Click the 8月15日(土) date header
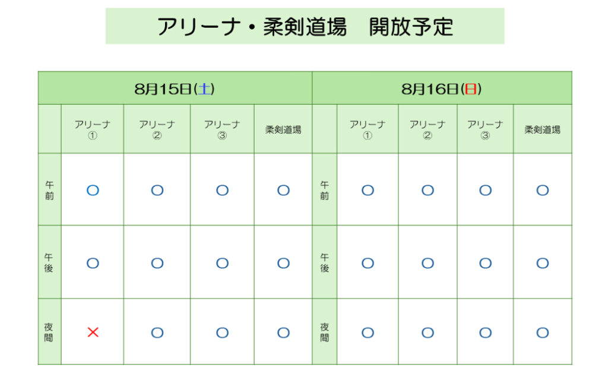 (175, 89)
